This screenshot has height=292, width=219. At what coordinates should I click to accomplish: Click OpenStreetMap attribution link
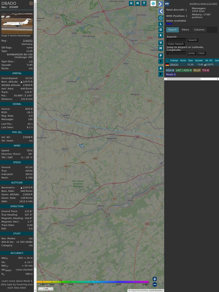pos(140,290)
